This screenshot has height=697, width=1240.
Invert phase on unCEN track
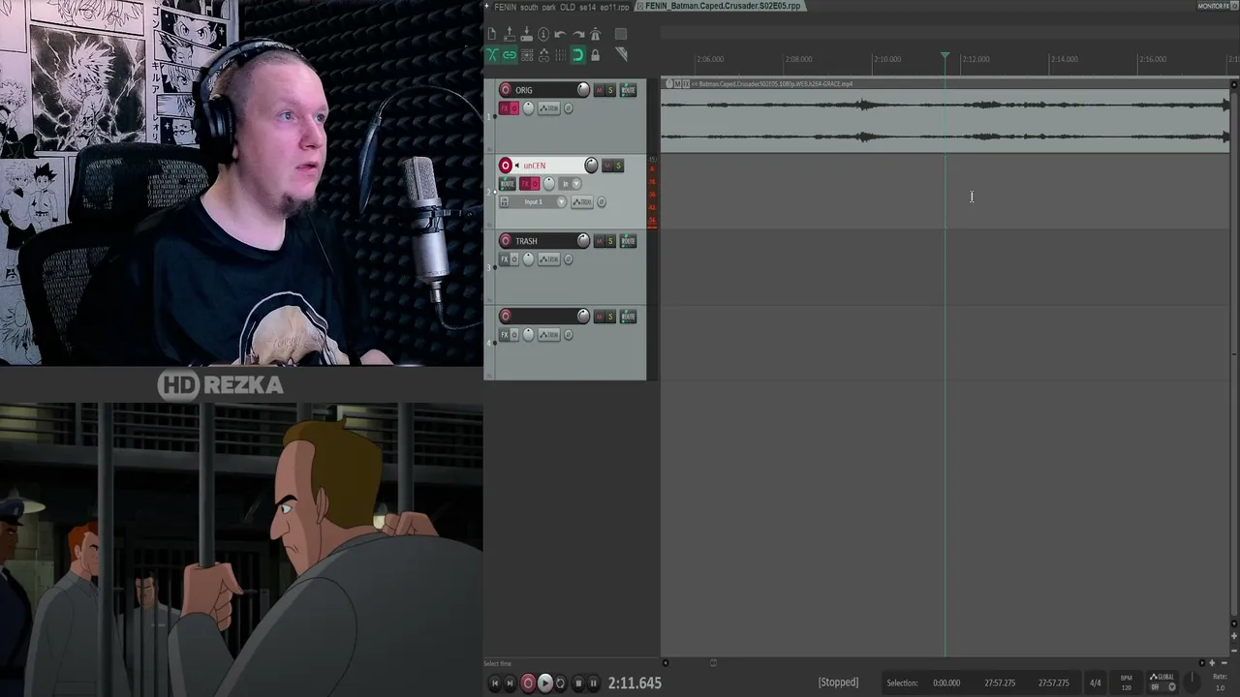[x=602, y=201]
